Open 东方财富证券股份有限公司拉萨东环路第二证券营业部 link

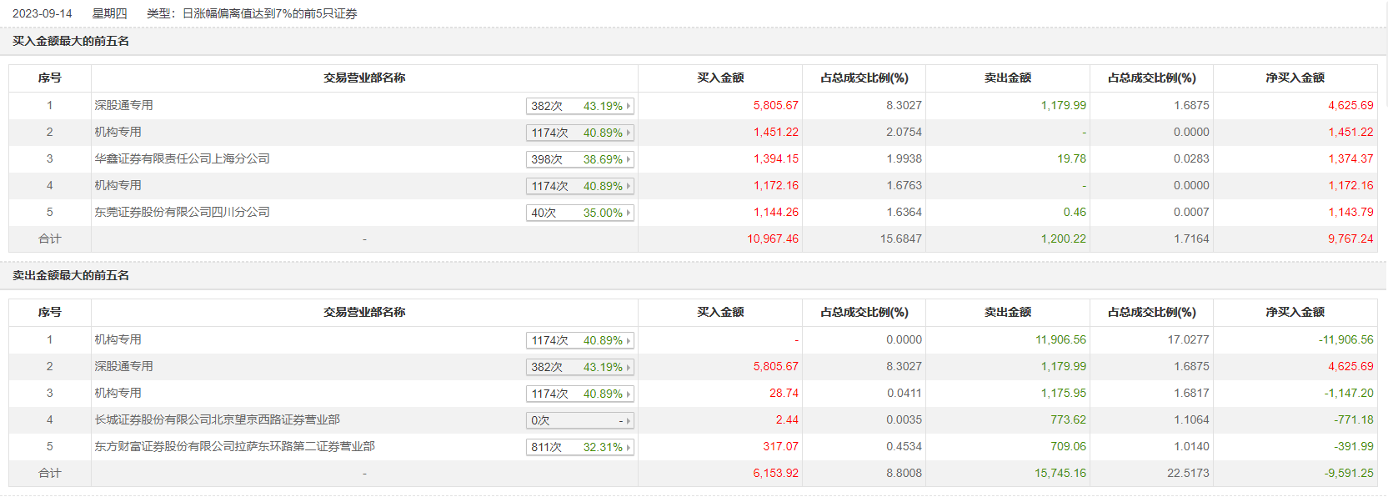pyautogui.click(x=234, y=446)
